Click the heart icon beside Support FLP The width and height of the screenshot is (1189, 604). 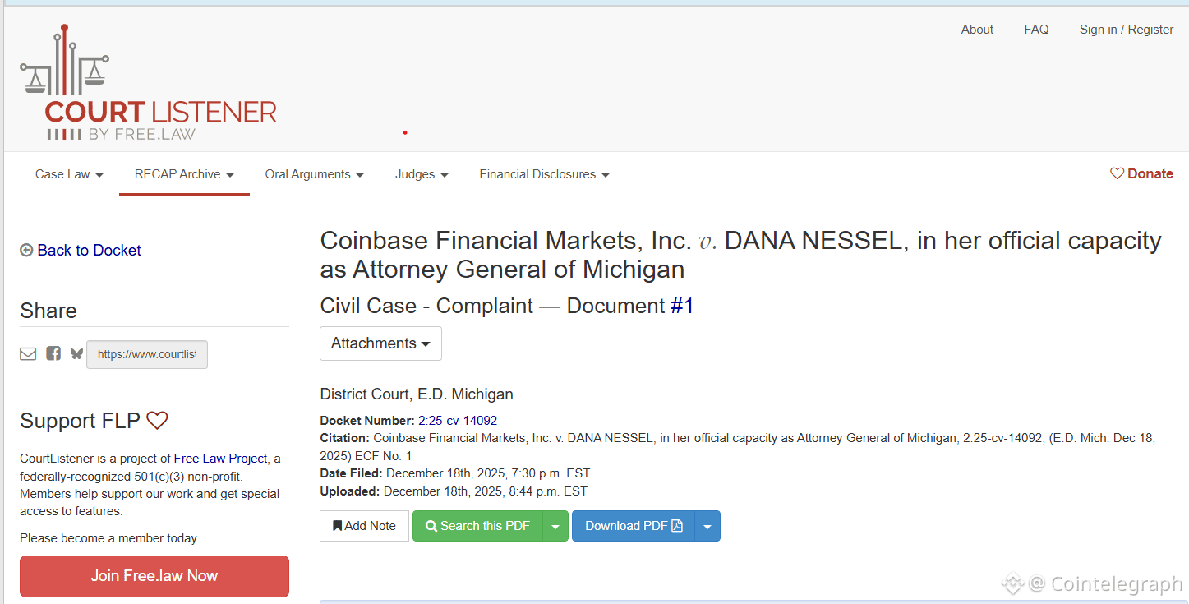pos(157,421)
